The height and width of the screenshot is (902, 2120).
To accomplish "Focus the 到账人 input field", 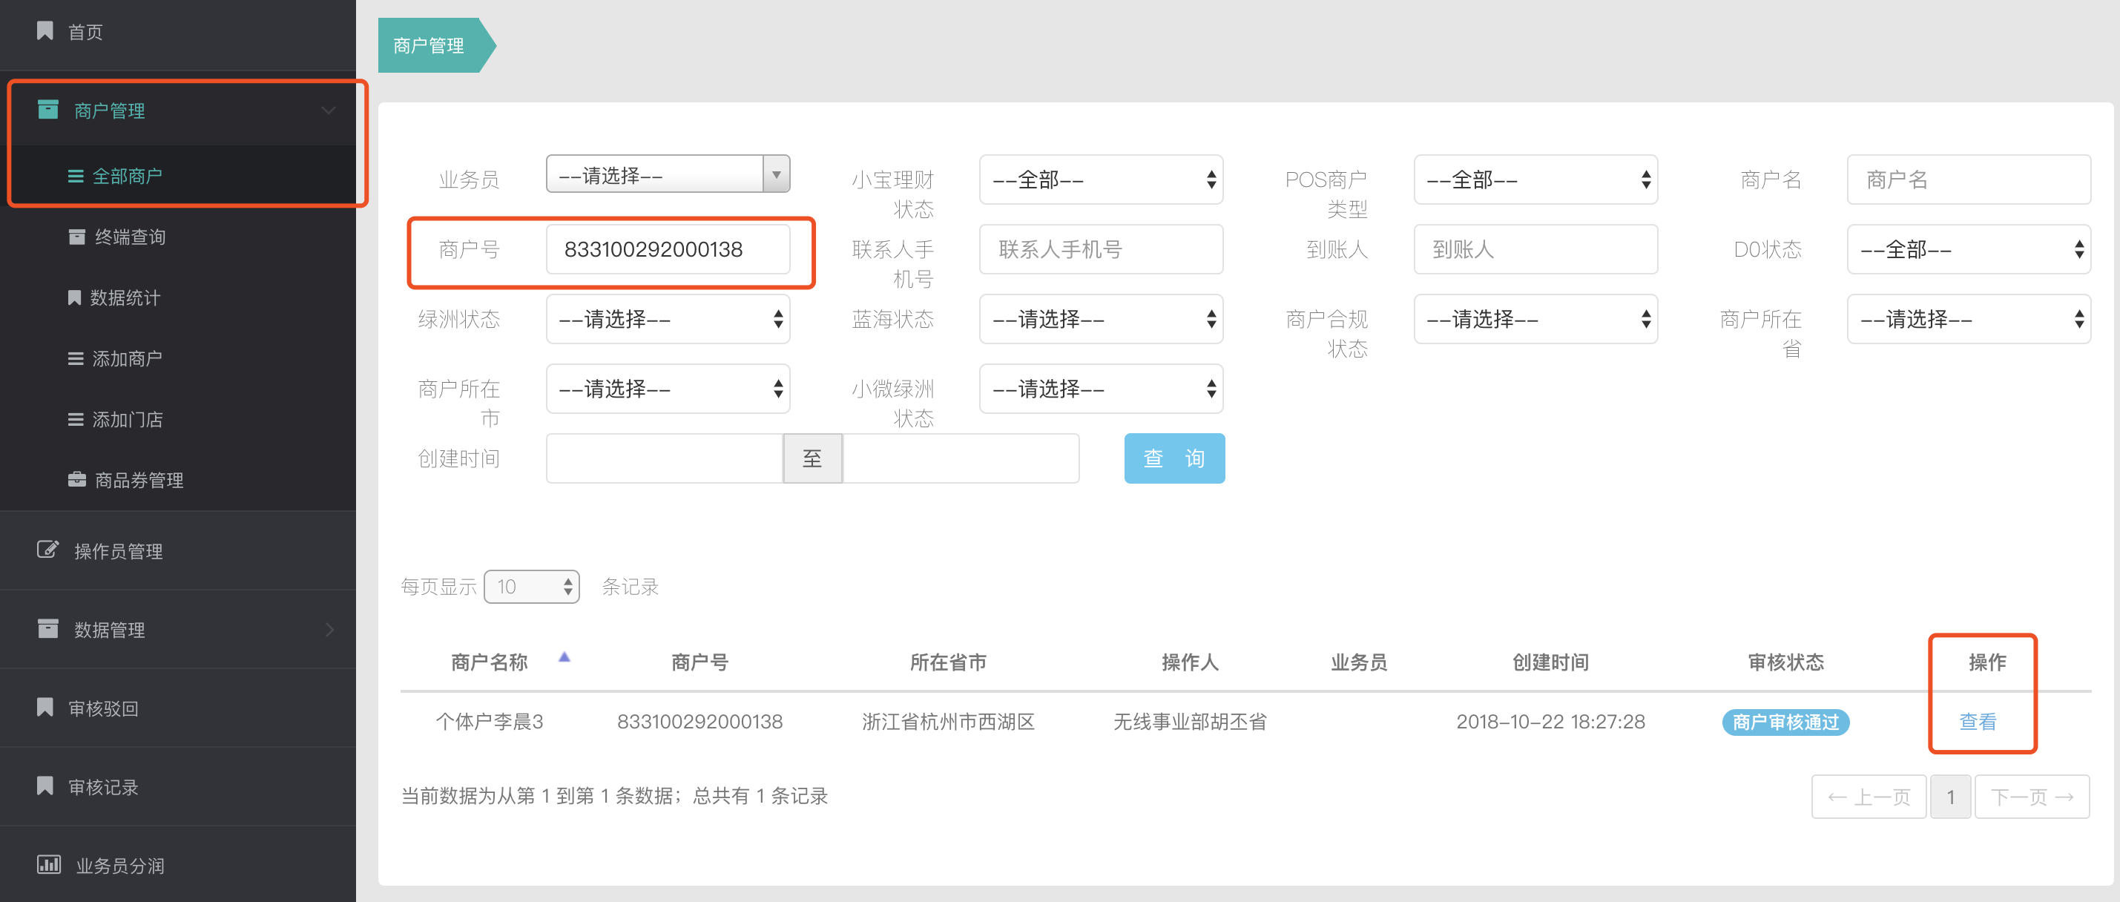I will click(1535, 249).
